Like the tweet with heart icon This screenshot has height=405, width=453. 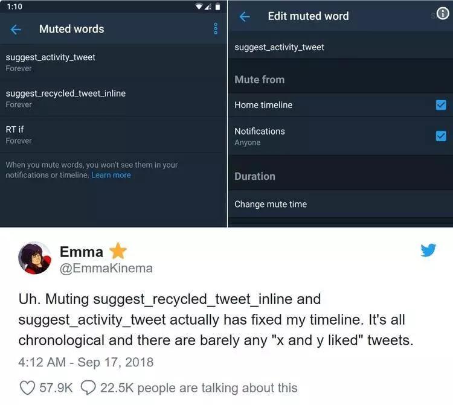28,387
